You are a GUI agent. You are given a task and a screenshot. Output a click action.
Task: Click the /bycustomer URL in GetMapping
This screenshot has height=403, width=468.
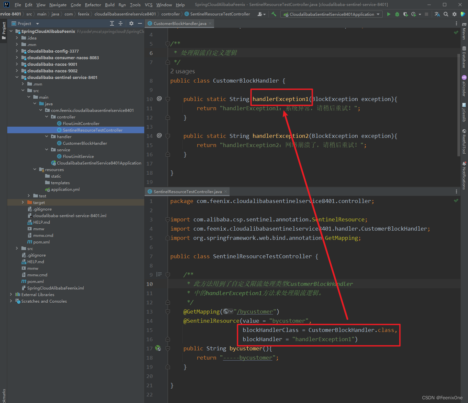(x=255, y=312)
